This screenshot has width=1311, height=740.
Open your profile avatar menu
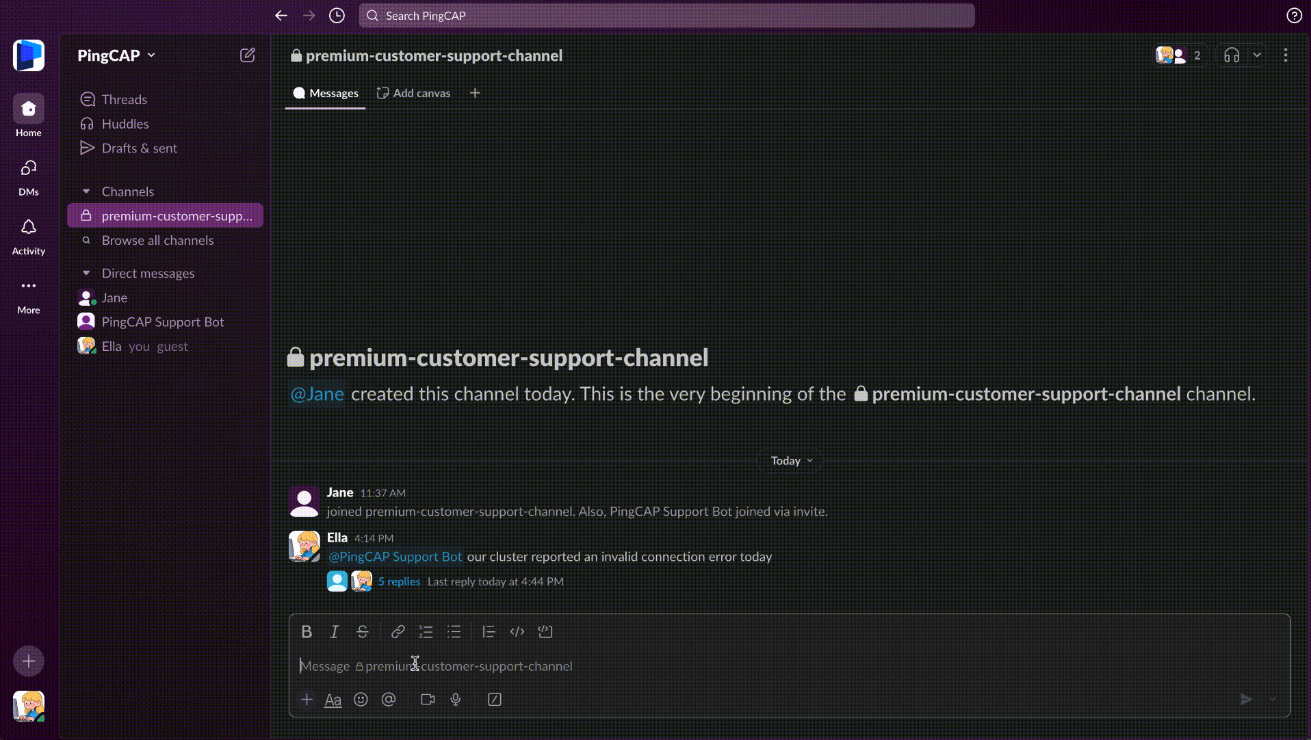[29, 706]
